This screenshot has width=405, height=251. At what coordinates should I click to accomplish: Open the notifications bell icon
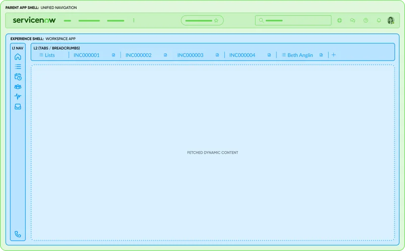[379, 21]
